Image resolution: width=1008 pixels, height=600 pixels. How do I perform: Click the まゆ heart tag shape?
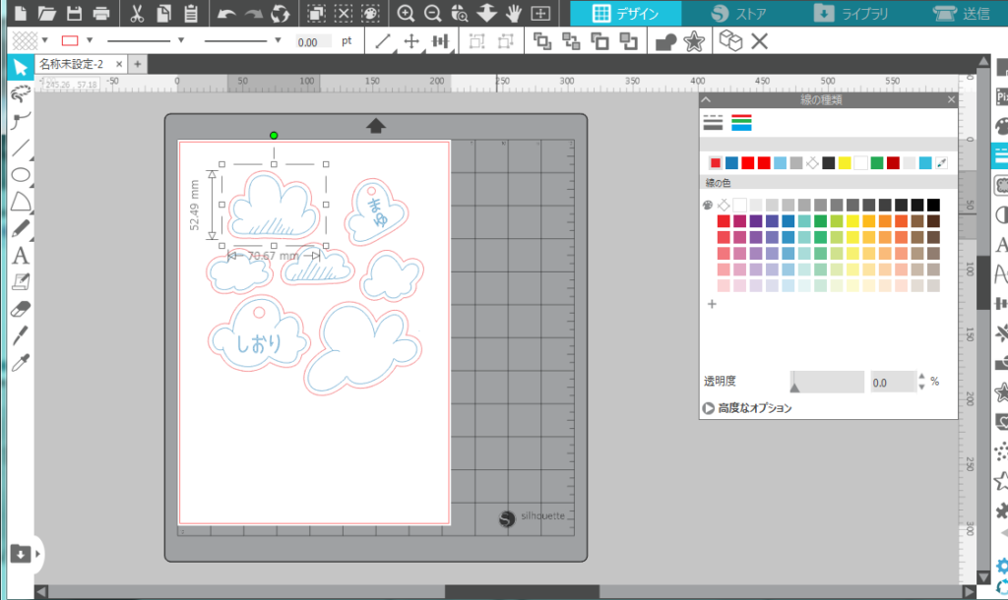tap(376, 210)
